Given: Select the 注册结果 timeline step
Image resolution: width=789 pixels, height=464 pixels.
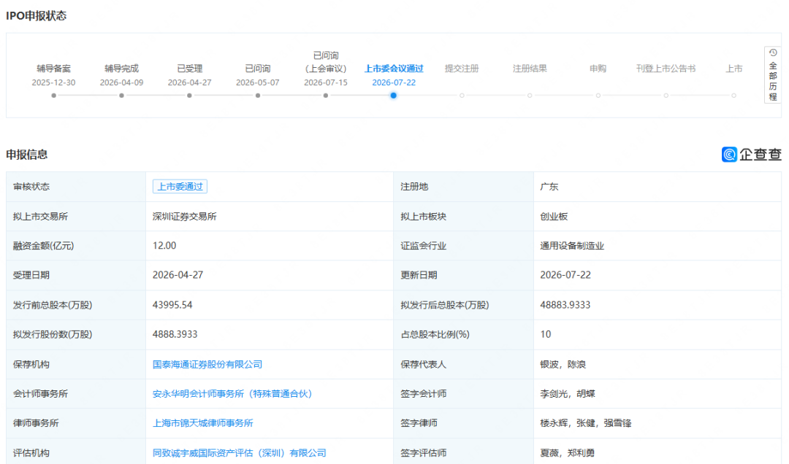Looking at the screenshot, I should (x=530, y=69).
